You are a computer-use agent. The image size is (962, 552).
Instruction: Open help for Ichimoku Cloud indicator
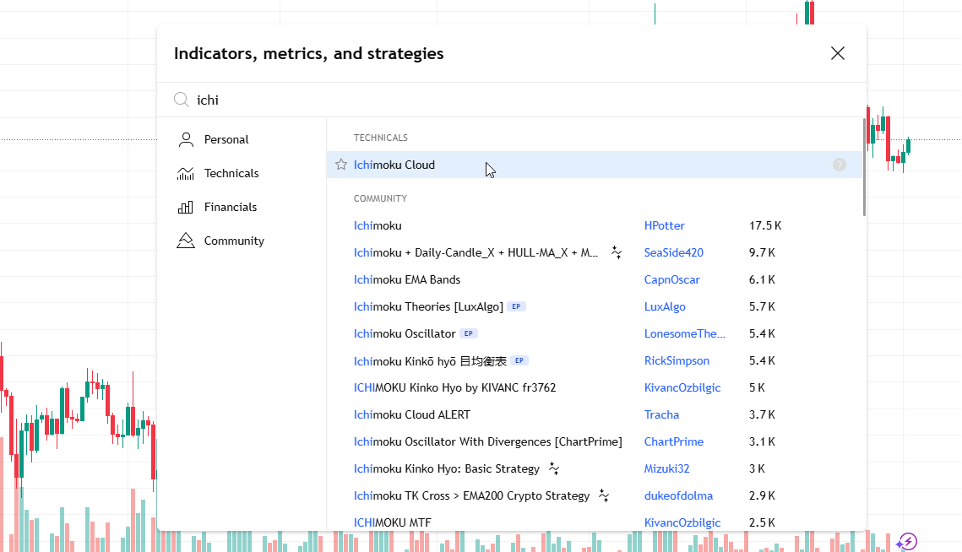[839, 165]
